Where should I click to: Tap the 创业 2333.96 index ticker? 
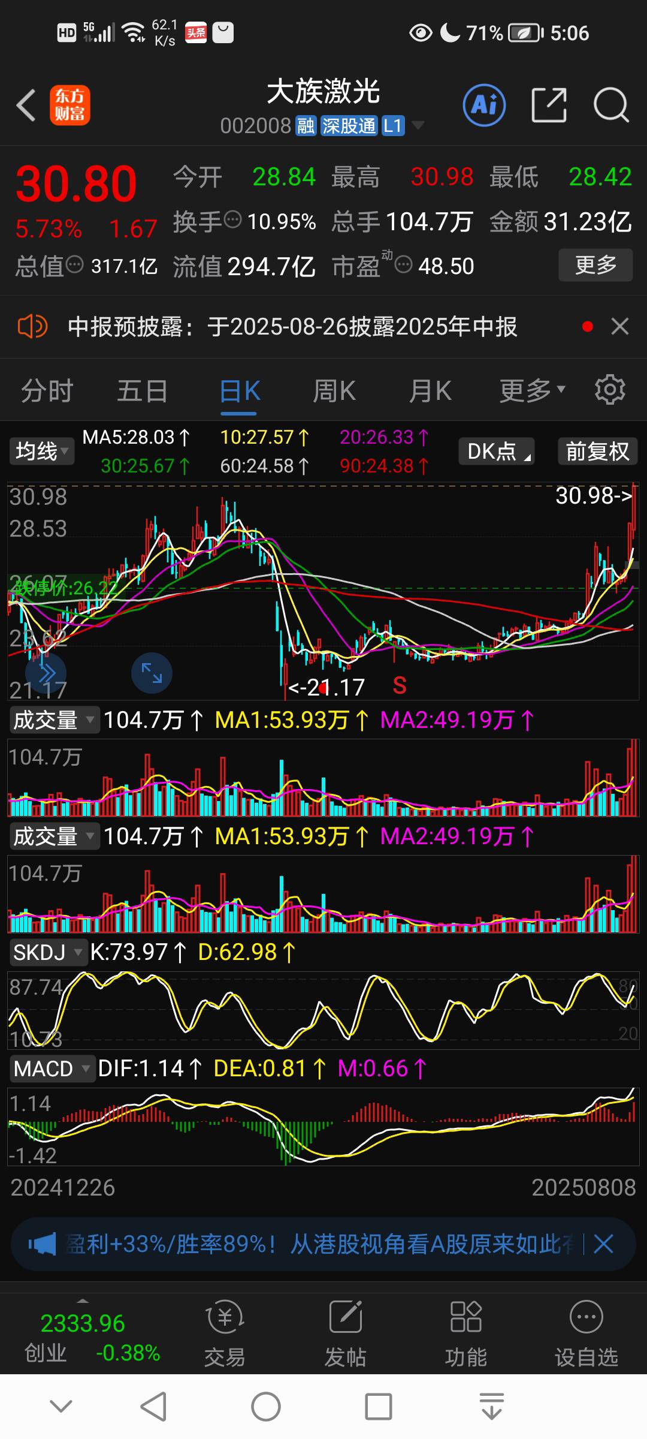point(92,1338)
